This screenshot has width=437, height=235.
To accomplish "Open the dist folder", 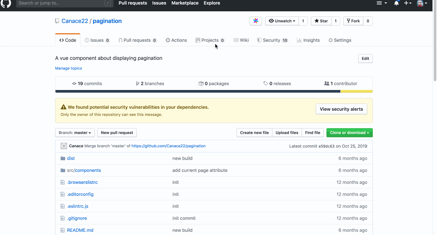I will [x=71, y=158].
